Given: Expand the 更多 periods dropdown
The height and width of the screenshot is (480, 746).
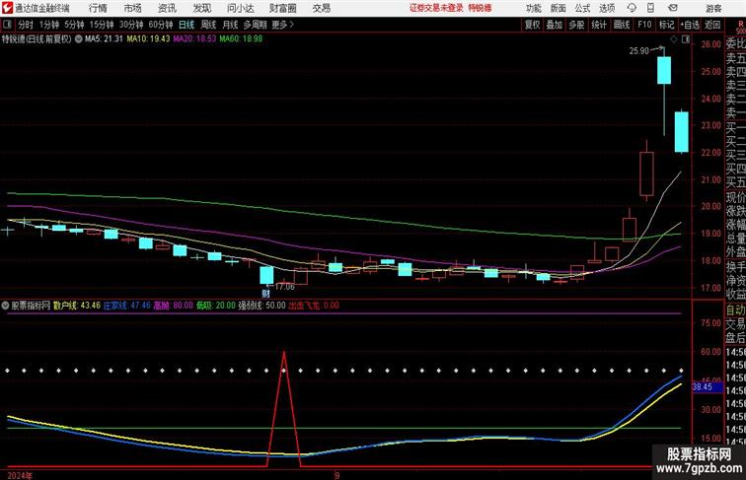Looking at the screenshot, I should (282, 25).
